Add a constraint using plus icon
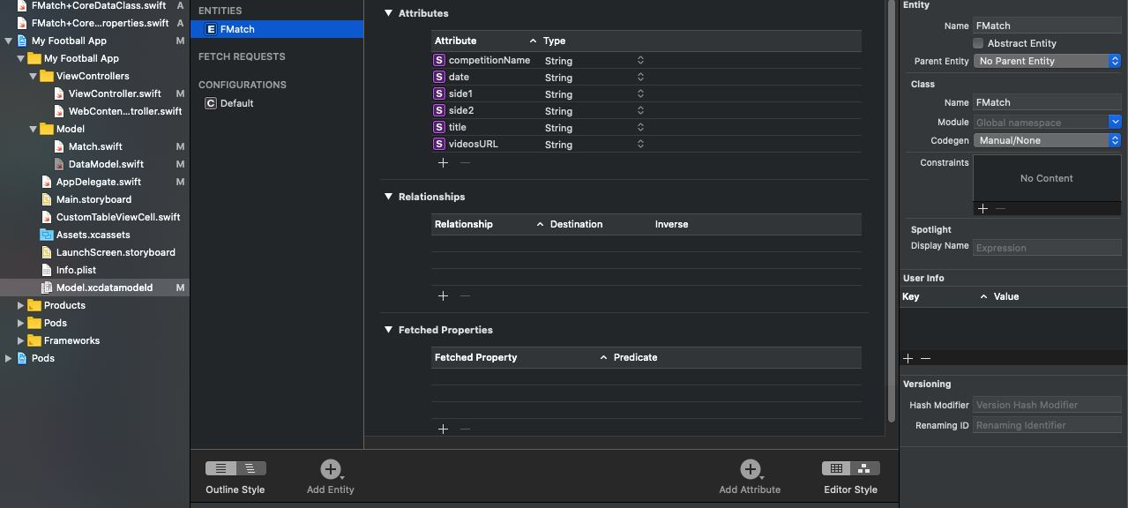 point(982,208)
